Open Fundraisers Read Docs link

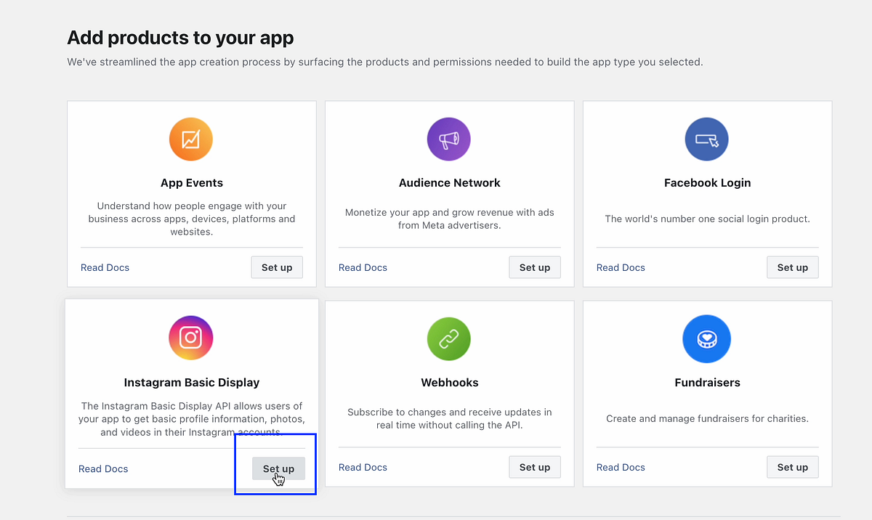click(x=621, y=467)
